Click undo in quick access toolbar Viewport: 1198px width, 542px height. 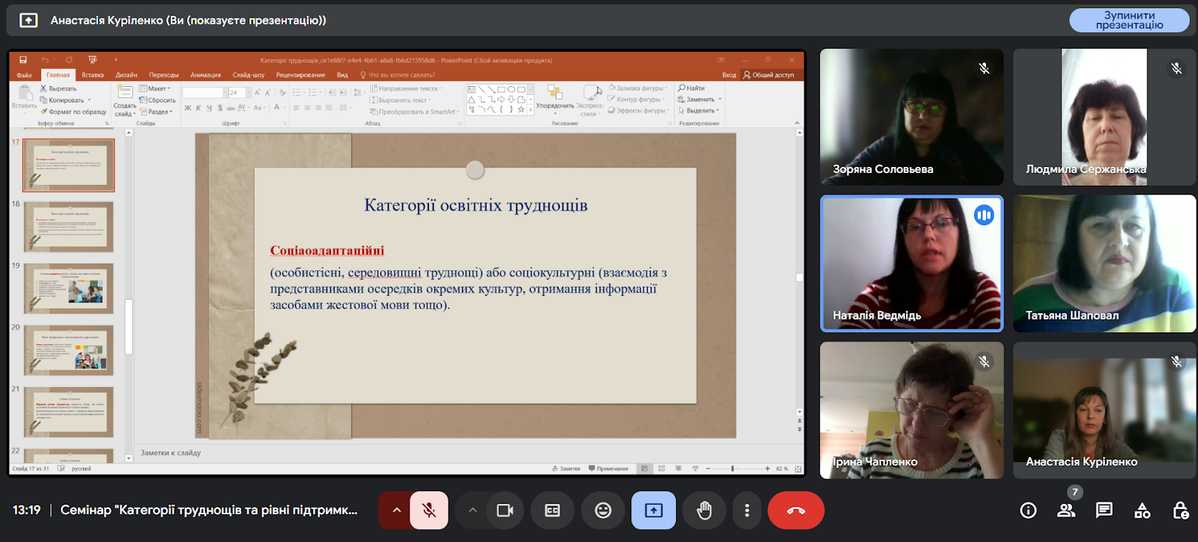(x=45, y=60)
